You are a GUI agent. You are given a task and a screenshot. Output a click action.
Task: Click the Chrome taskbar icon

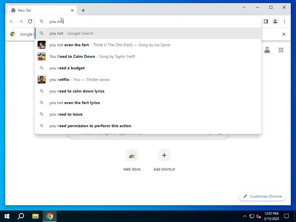pos(50,216)
